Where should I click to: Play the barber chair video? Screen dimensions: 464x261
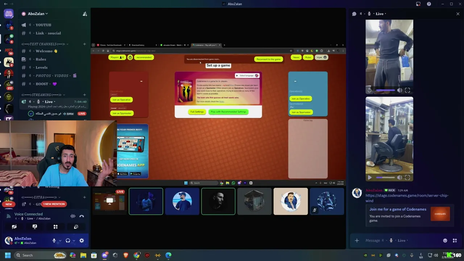point(370,177)
